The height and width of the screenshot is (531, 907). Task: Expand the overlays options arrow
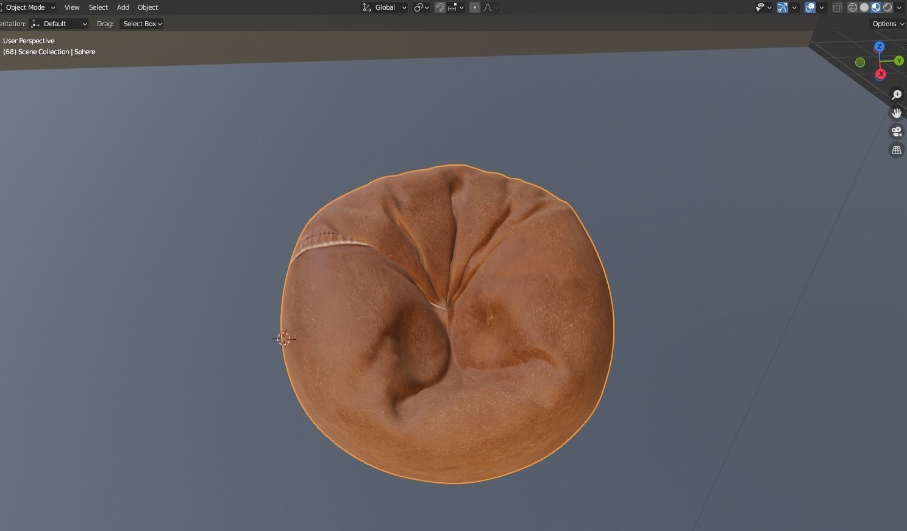[822, 7]
